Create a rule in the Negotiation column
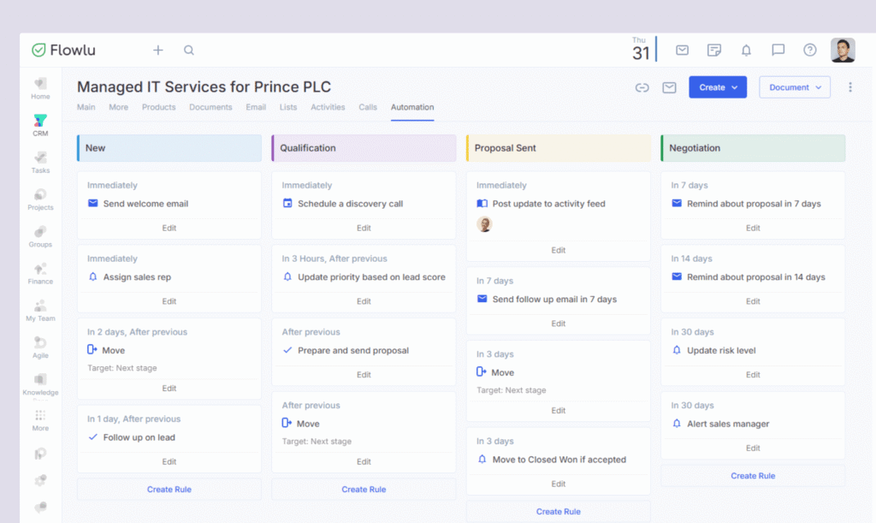This screenshot has width=876, height=523. pos(752,475)
